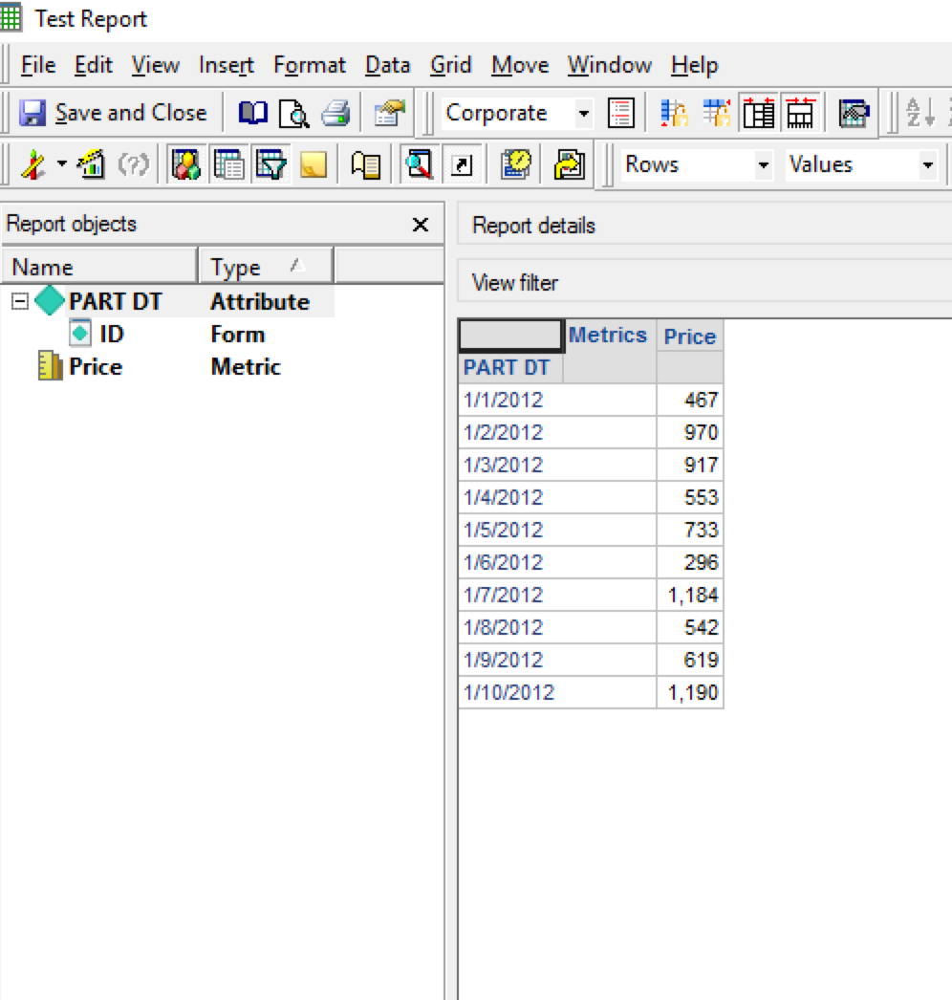The width and height of the screenshot is (952, 1000).
Task: Collapse the PART DT attribute tree node
Action: 20,302
